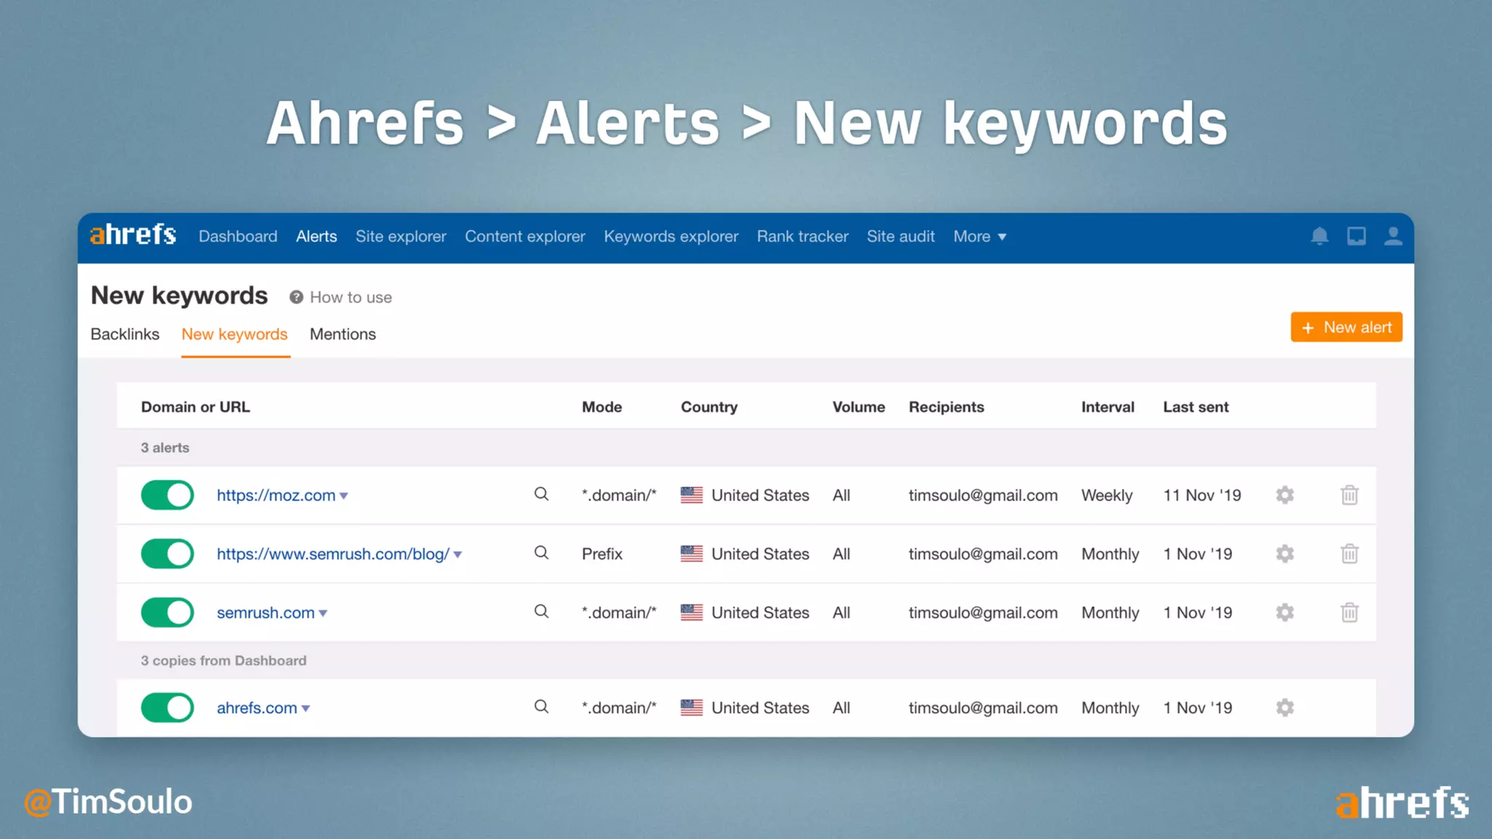Expand the More dropdown in the navigation
Viewport: 1492px width, 839px height.
980,237
